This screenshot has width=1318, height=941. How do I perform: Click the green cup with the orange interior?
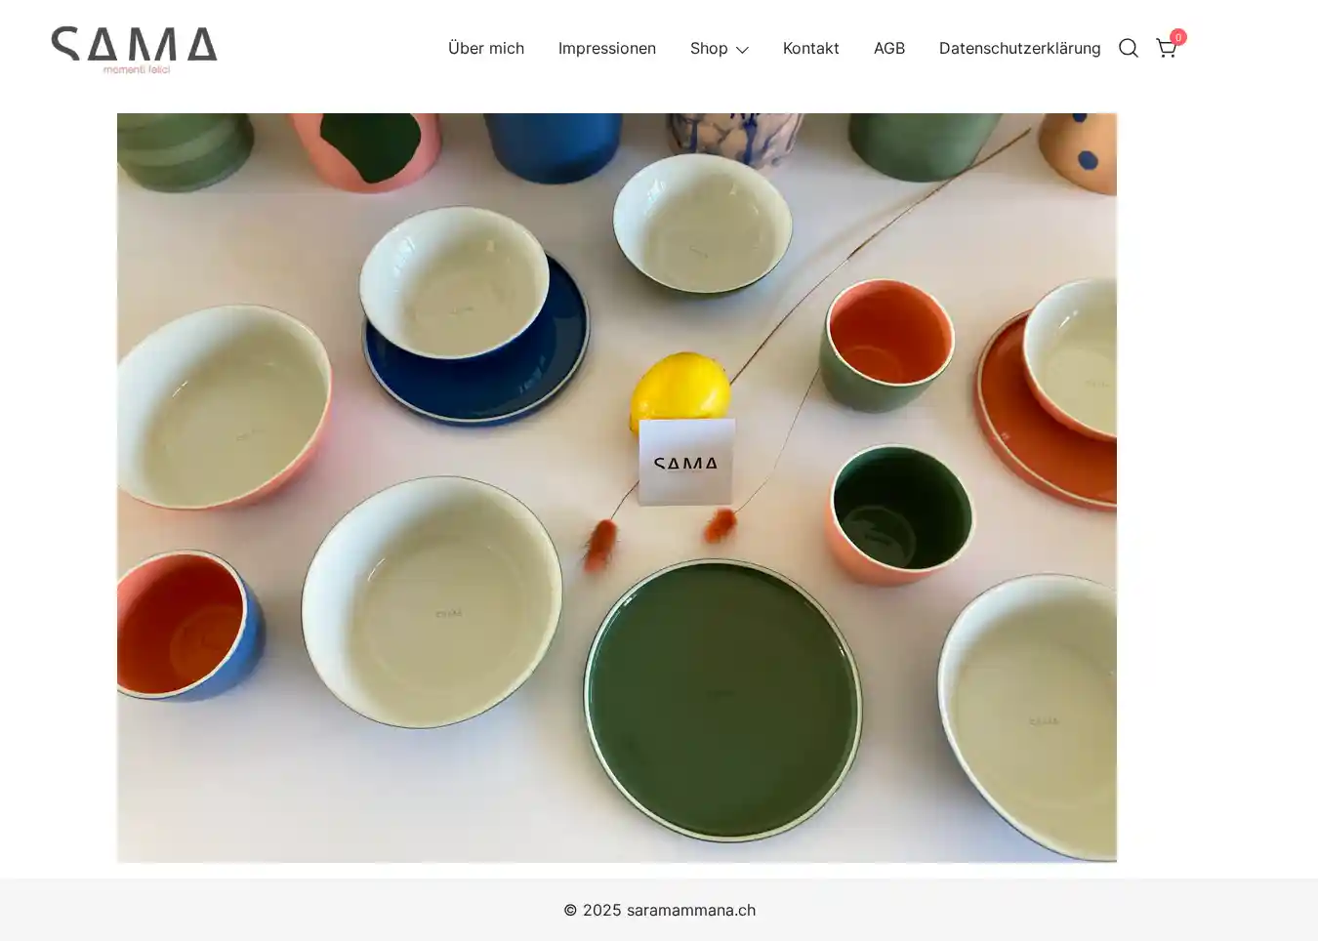click(886, 344)
